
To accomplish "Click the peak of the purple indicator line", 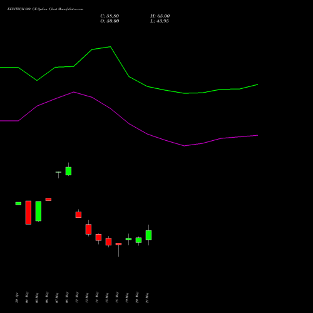I will tap(74, 92).
